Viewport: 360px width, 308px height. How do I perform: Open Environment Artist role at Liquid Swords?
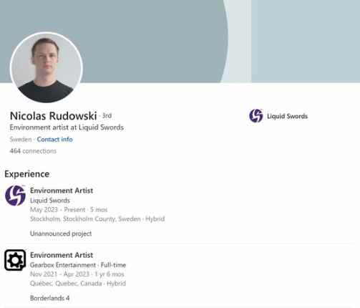tap(62, 191)
